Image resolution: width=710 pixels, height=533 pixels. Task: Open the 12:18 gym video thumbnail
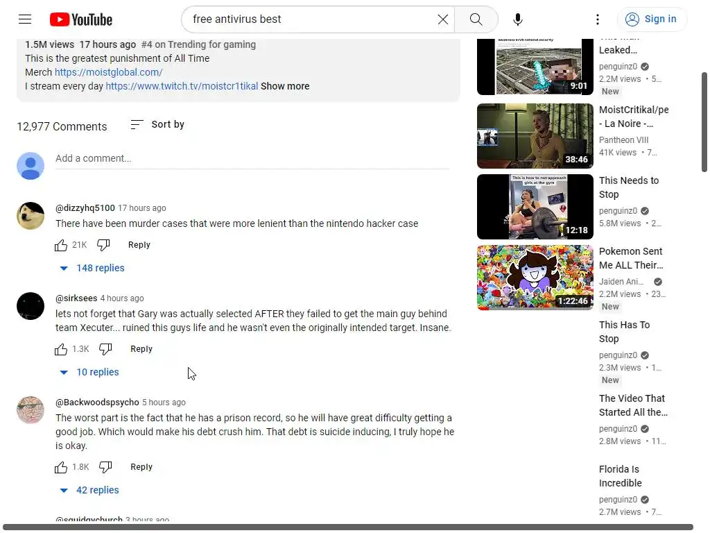pos(535,207)
